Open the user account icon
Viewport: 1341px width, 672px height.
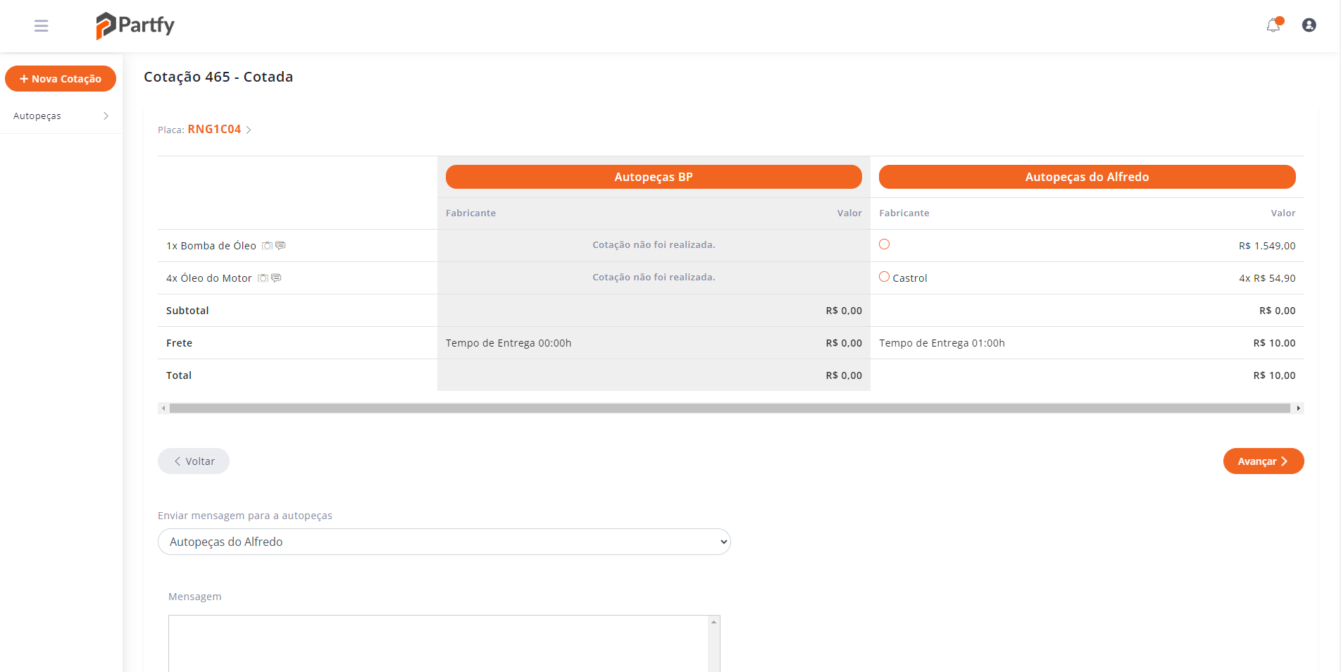(x=1309, y=25)
